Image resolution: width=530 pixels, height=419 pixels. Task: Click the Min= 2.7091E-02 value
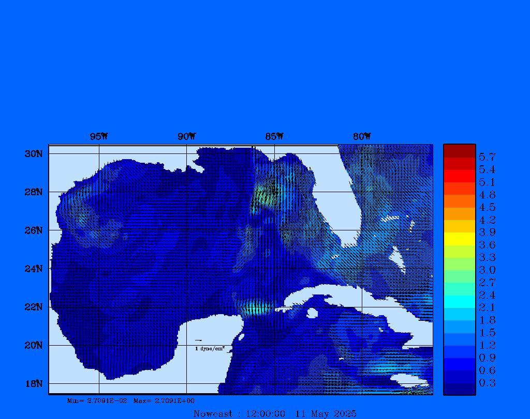click(x=97, y=401)
